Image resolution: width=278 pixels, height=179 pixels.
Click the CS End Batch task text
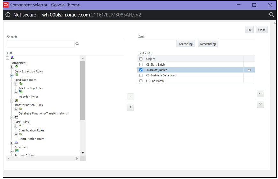(x=155, y=81)
